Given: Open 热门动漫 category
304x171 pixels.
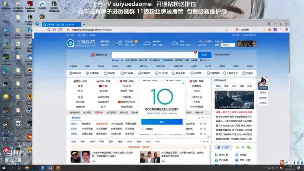Looking at the screenshot, I should click(161, 73).
